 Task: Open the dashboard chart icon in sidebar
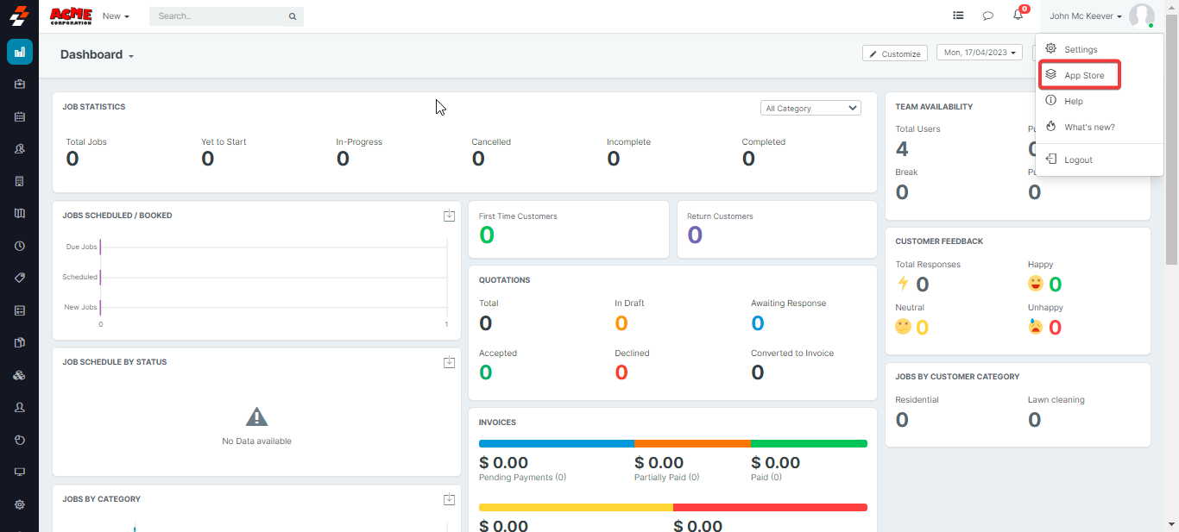click(19, 52)
